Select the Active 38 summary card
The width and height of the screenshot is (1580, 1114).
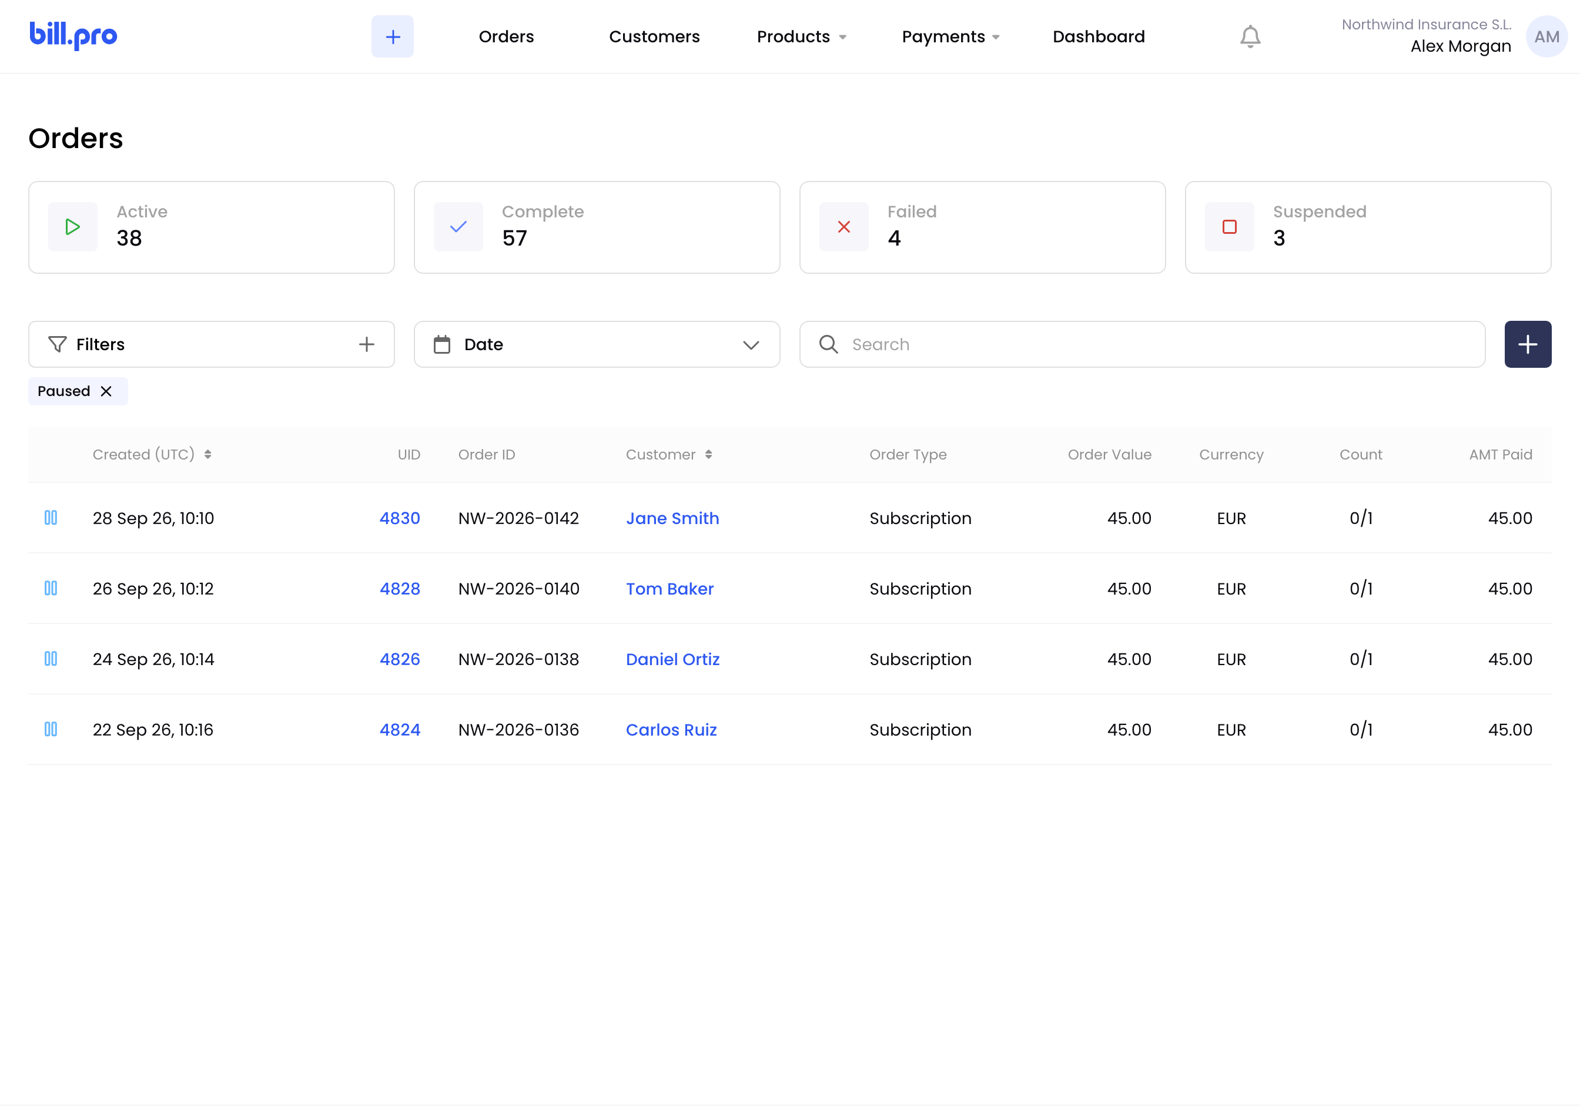click(x=211, y=227)
